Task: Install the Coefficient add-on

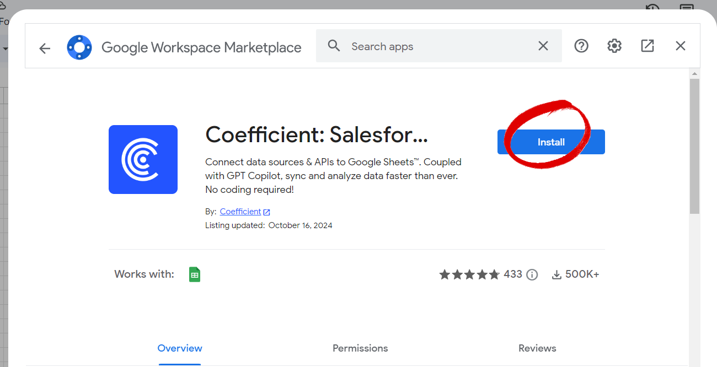Action: pyautogui.click(x=551, y=142)
